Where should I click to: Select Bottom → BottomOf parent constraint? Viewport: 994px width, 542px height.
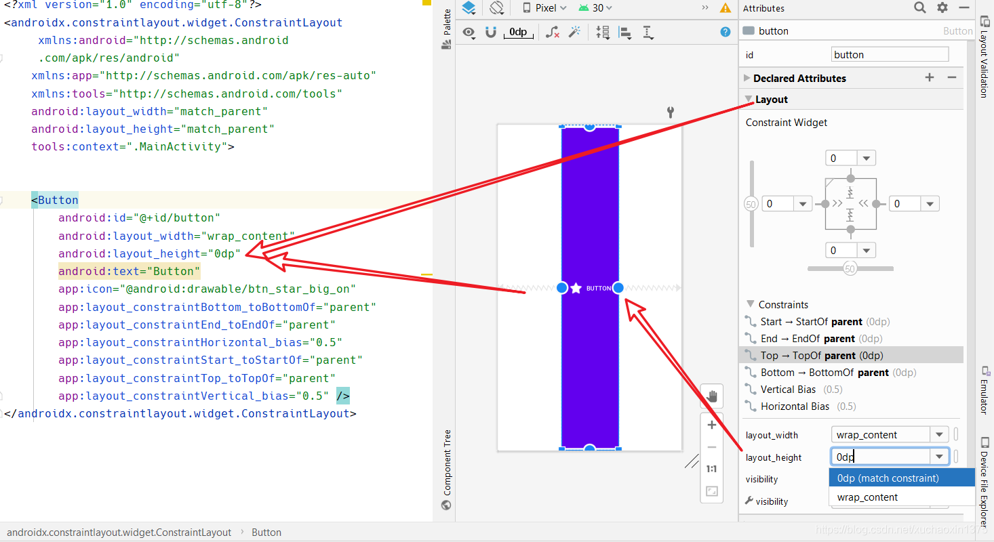click(851, 373)
